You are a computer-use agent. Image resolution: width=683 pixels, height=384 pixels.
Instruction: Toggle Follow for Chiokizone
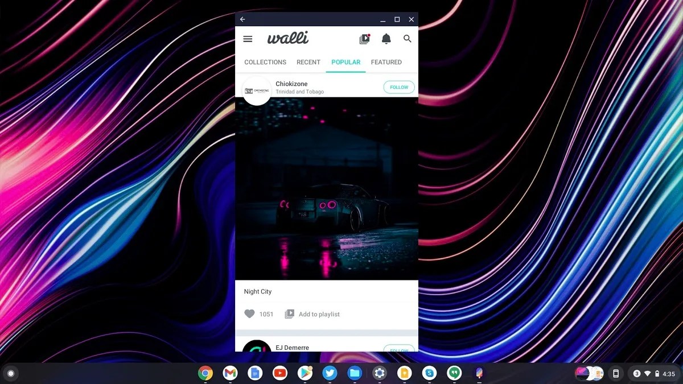[x=399, y=87]
